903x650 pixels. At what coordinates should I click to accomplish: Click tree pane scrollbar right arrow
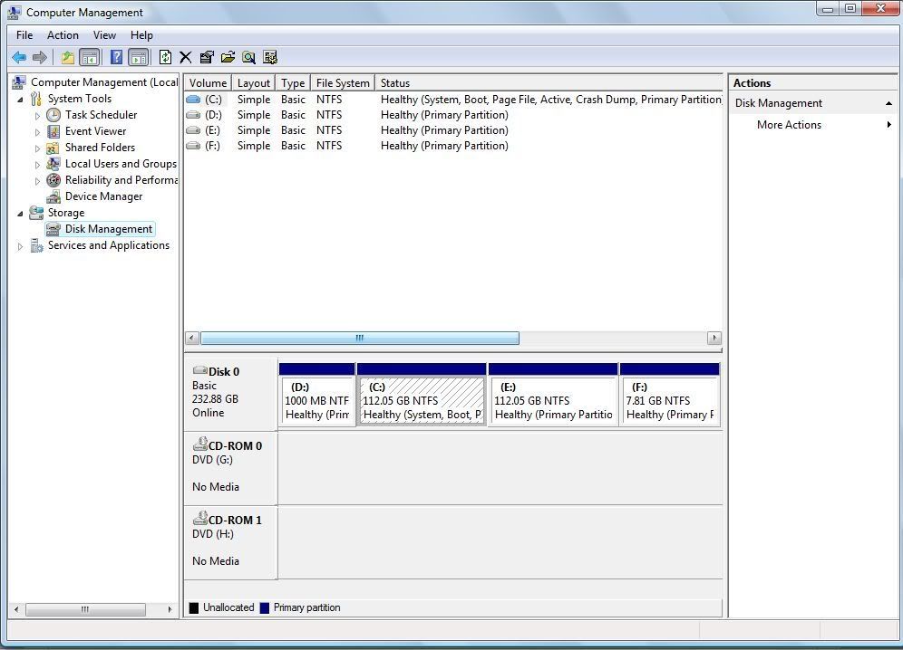170,609
